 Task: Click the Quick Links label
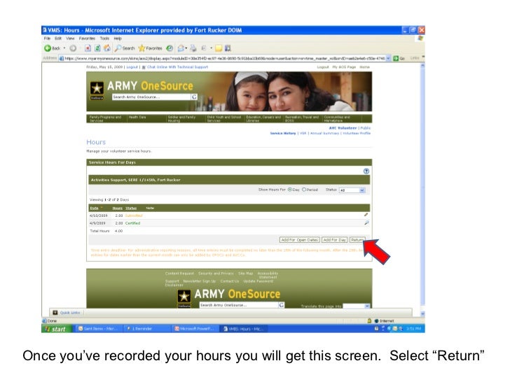[x=70, y=313]
